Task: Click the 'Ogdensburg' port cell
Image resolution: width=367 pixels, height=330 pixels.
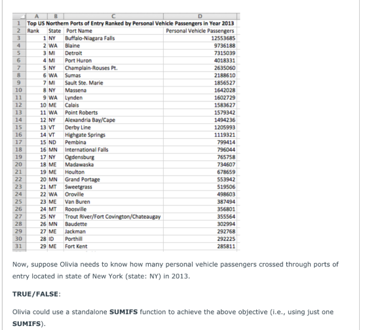Action: coord(113,157)
